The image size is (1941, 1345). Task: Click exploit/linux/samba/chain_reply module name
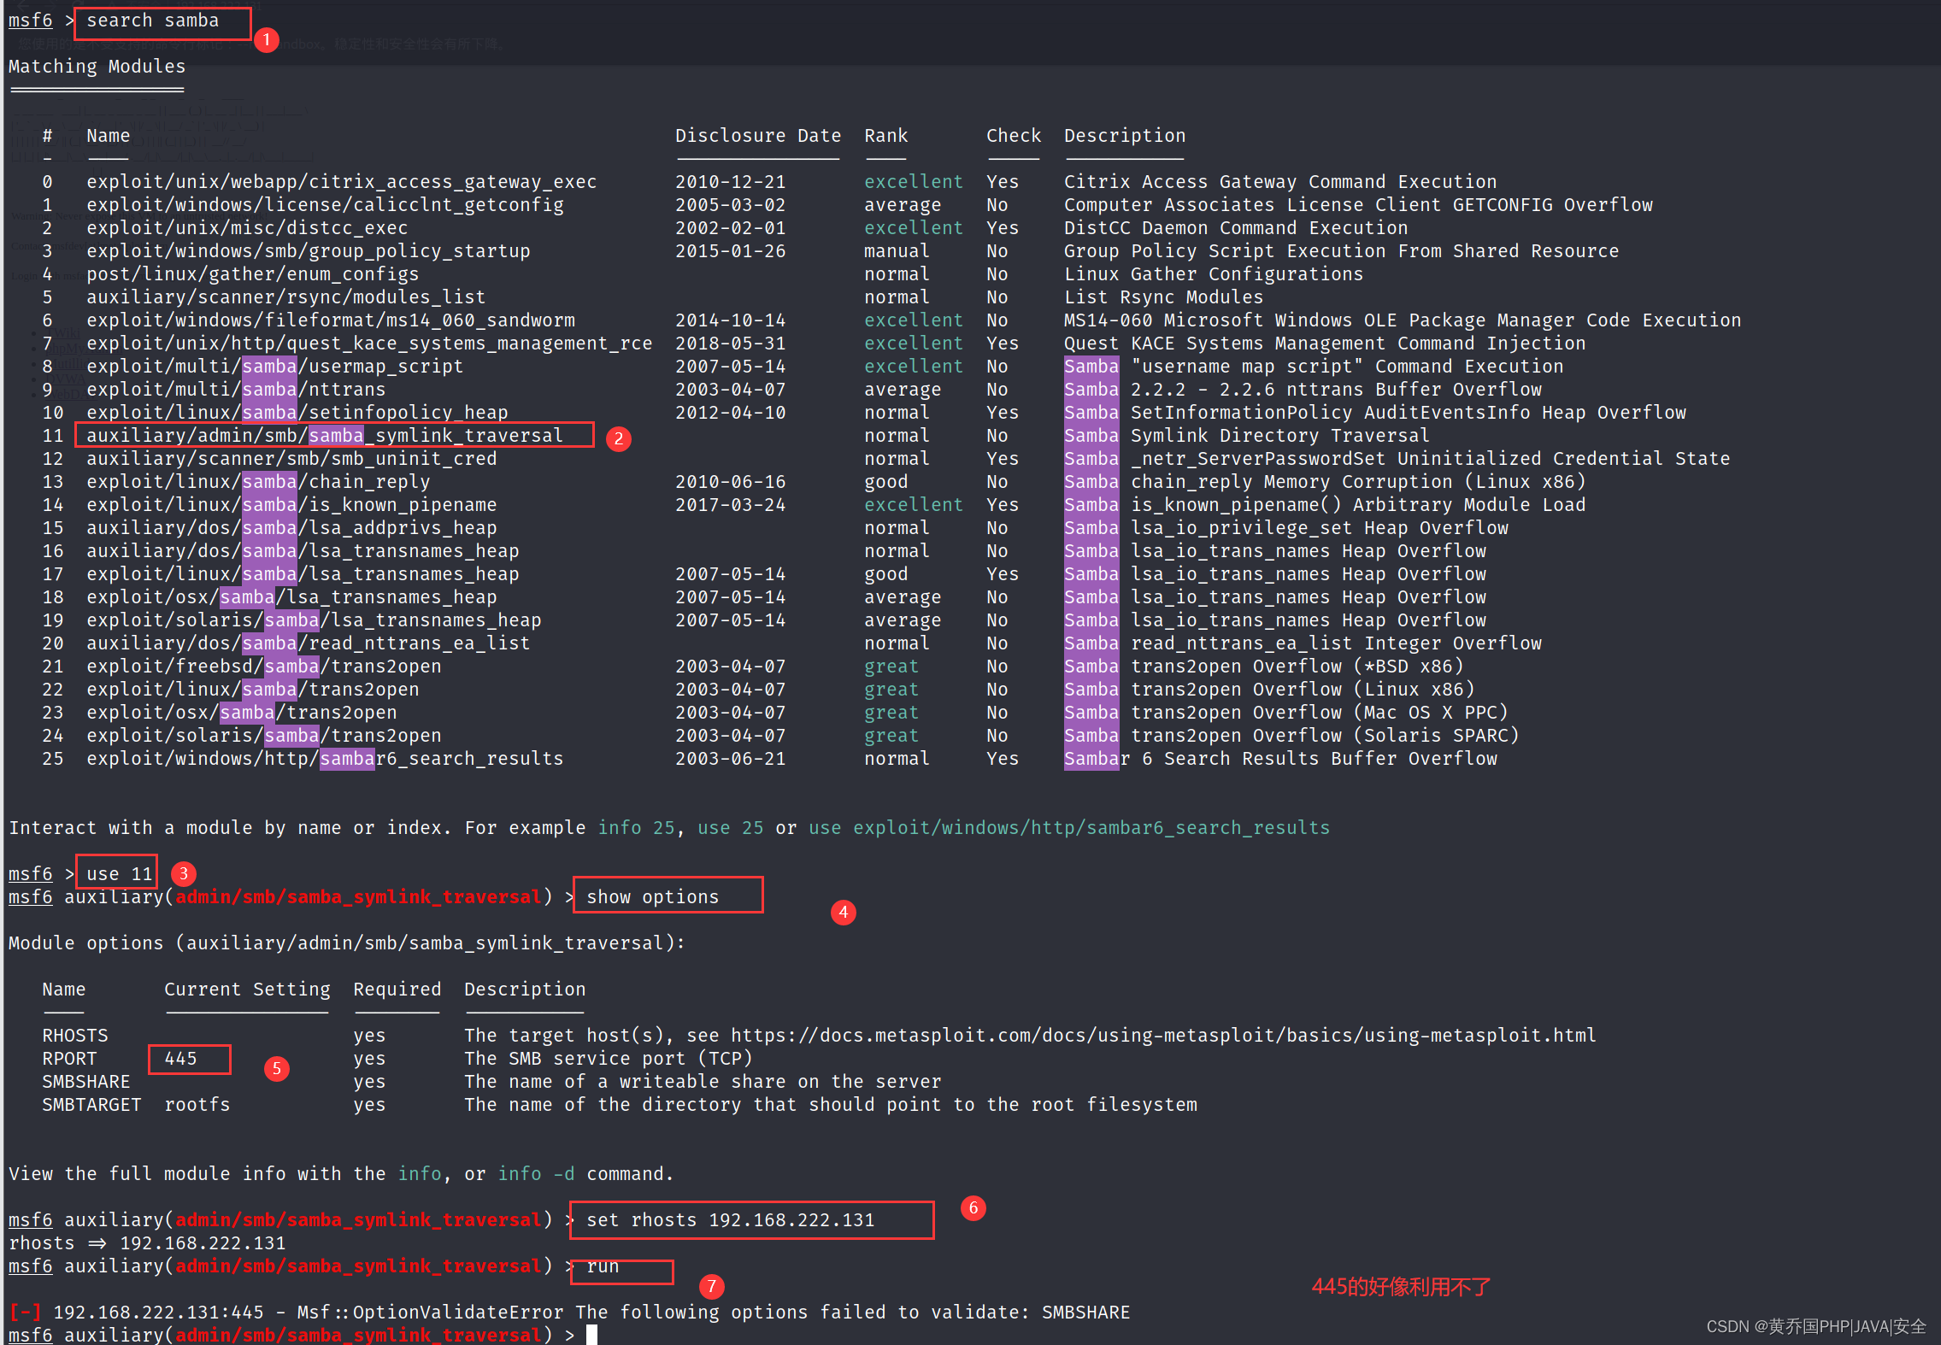258,482
